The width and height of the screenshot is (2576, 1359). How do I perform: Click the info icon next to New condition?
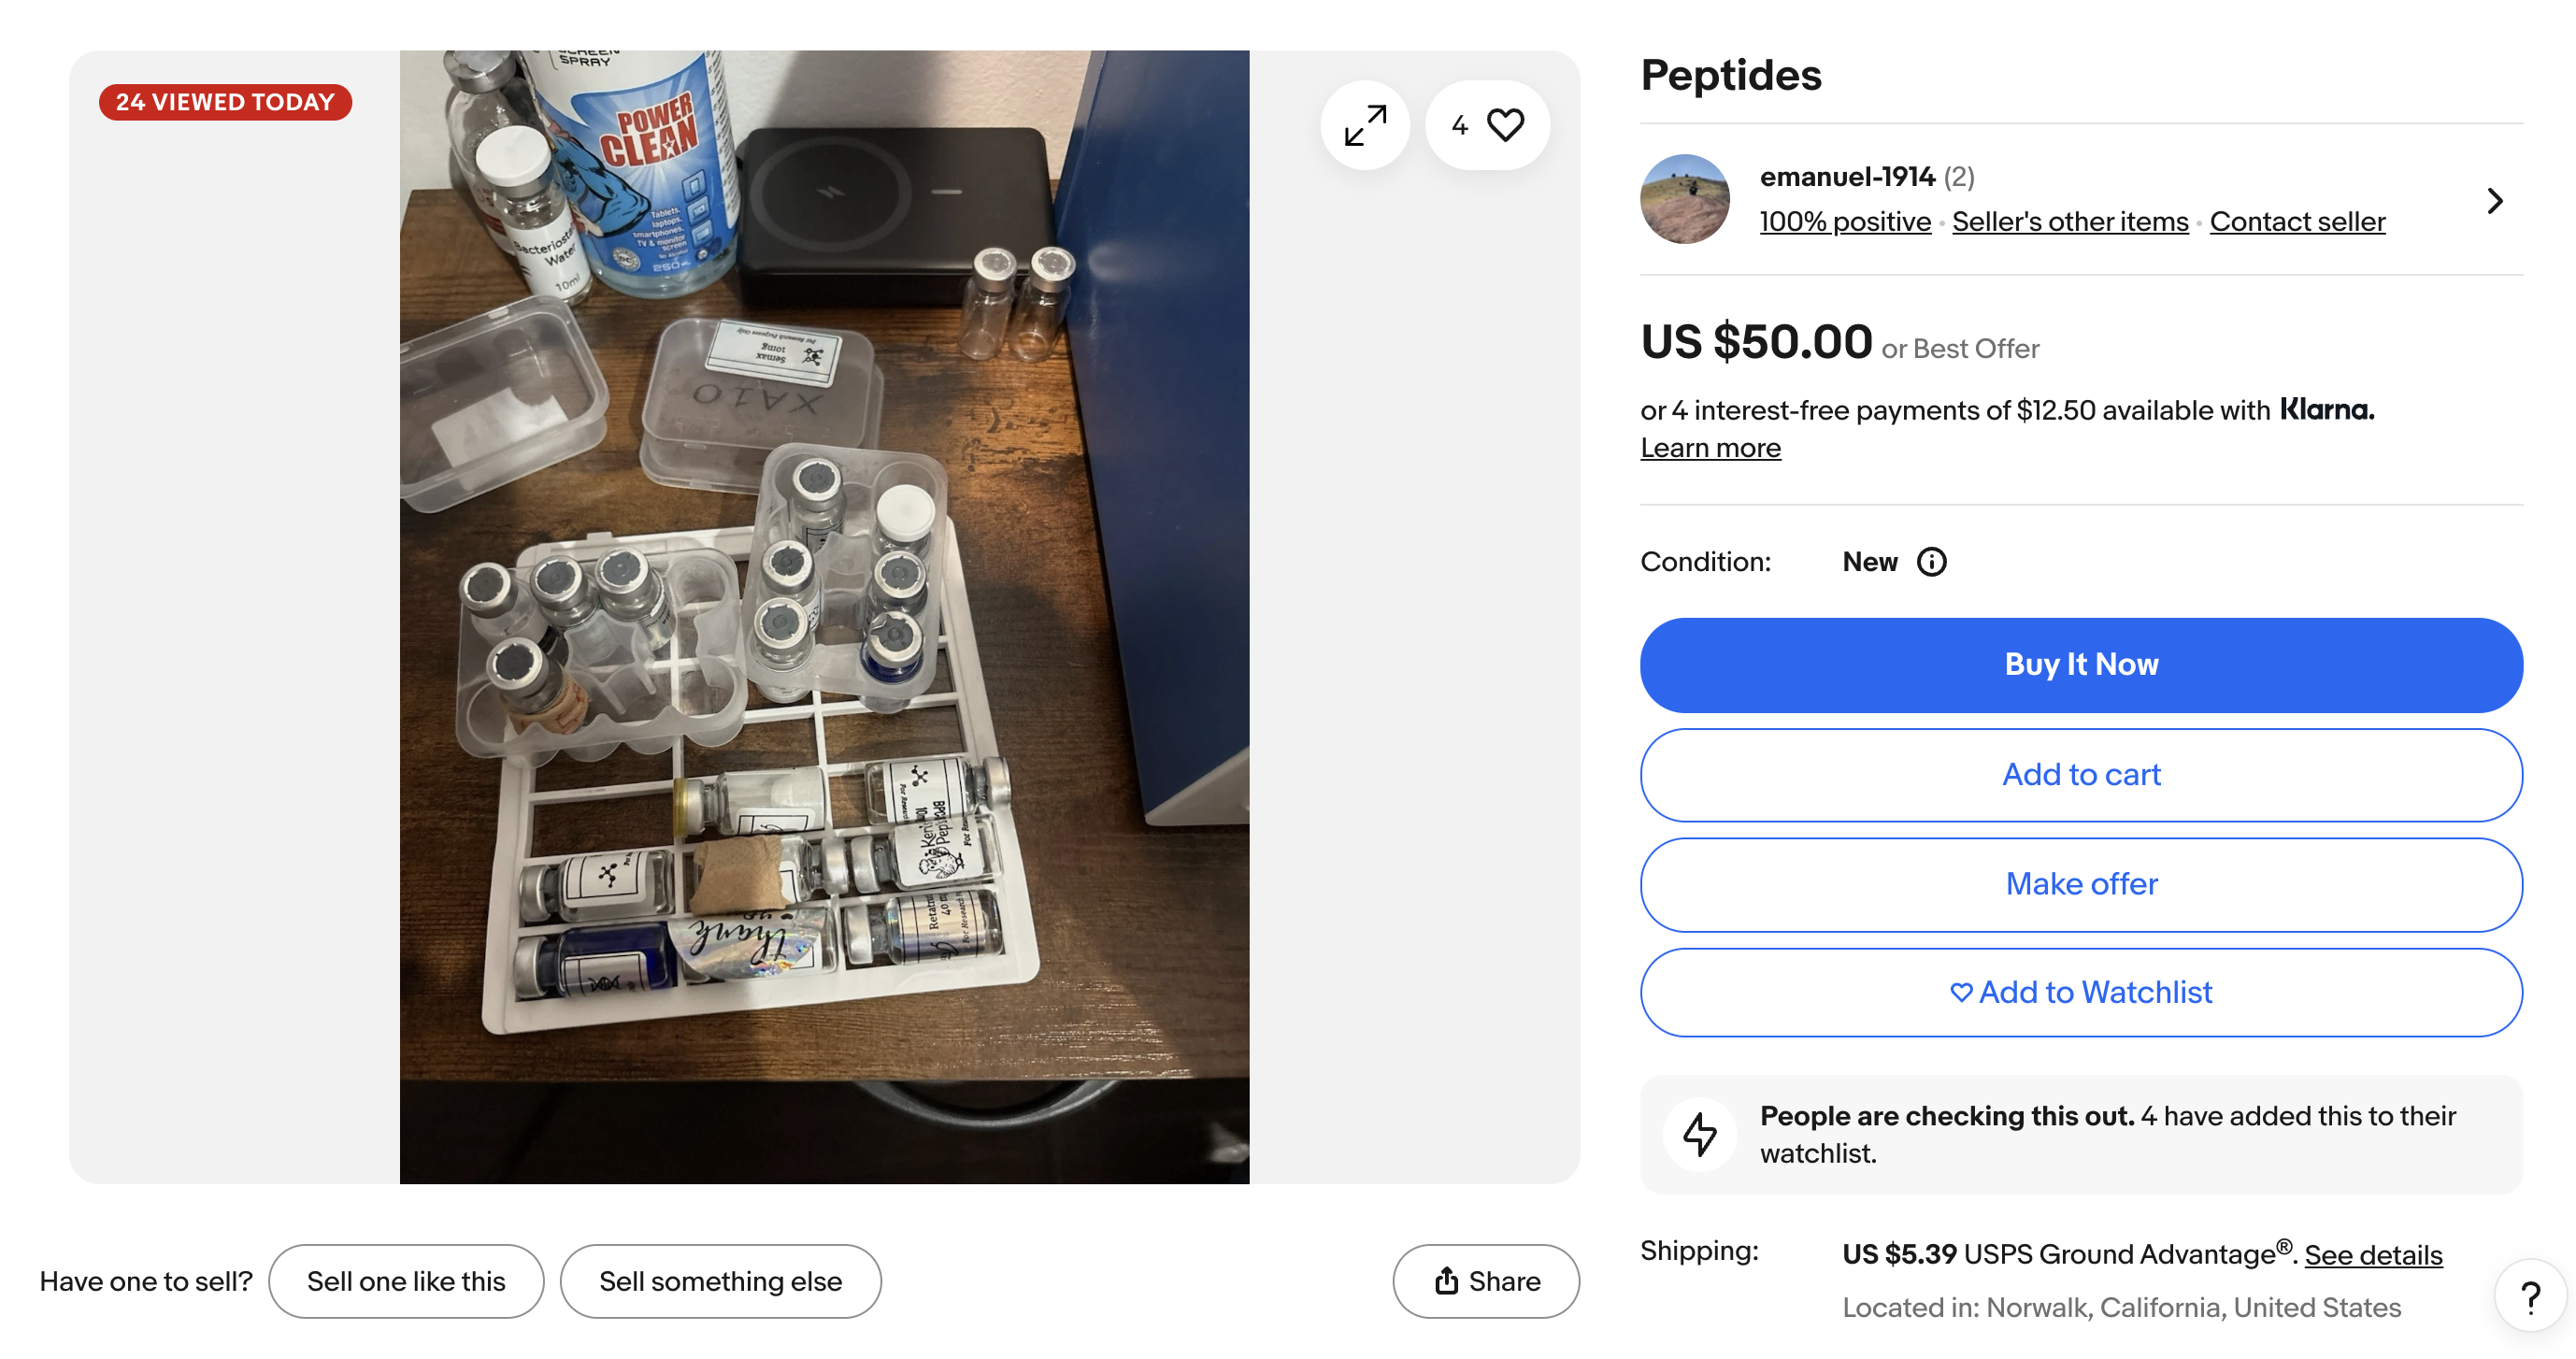(1931, 561)
